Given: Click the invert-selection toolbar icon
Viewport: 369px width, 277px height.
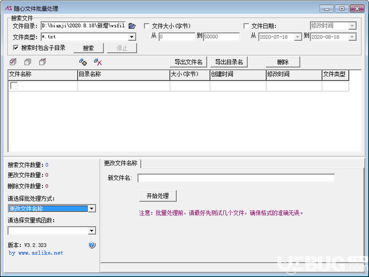Looking at the screenshot, I should (42, 62).
